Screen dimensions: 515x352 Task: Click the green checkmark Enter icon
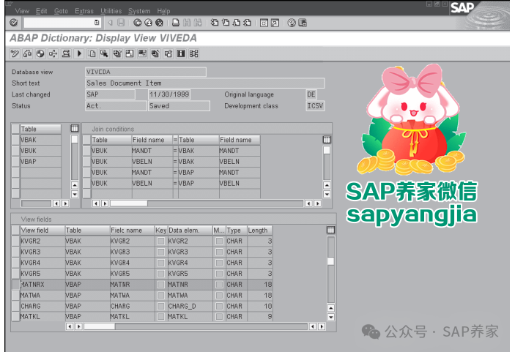(14, 23)
